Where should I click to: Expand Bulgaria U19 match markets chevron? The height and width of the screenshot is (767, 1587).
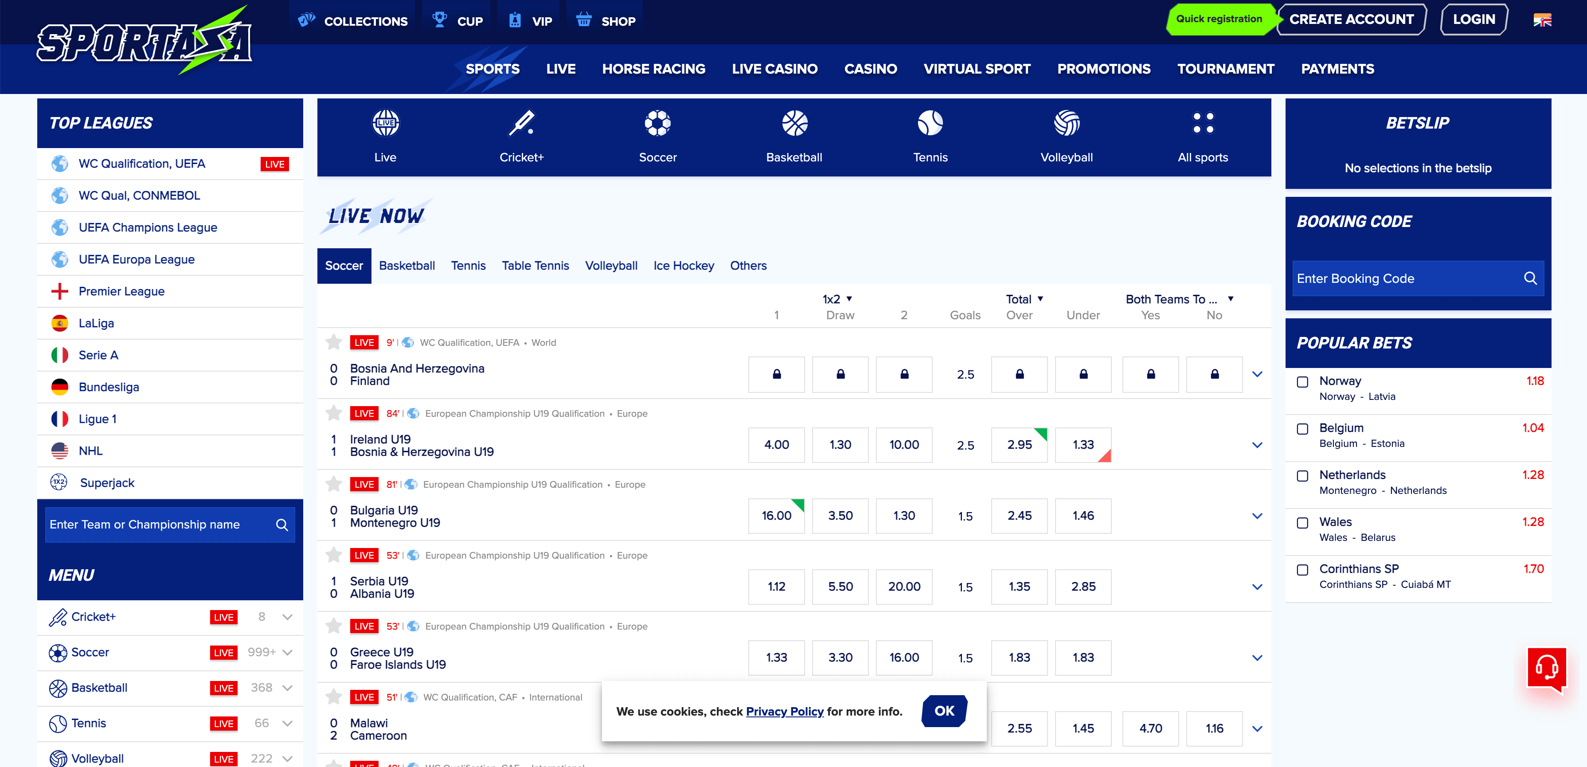[x=1257, y=516]
